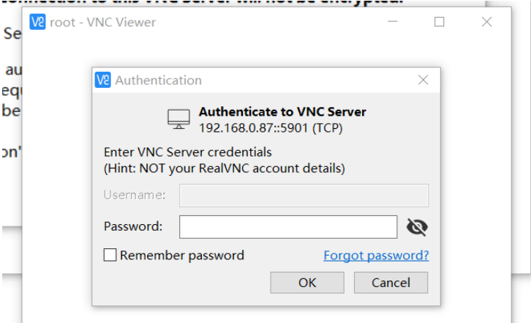Click the RealVNC account hint text

coord(225,168)
